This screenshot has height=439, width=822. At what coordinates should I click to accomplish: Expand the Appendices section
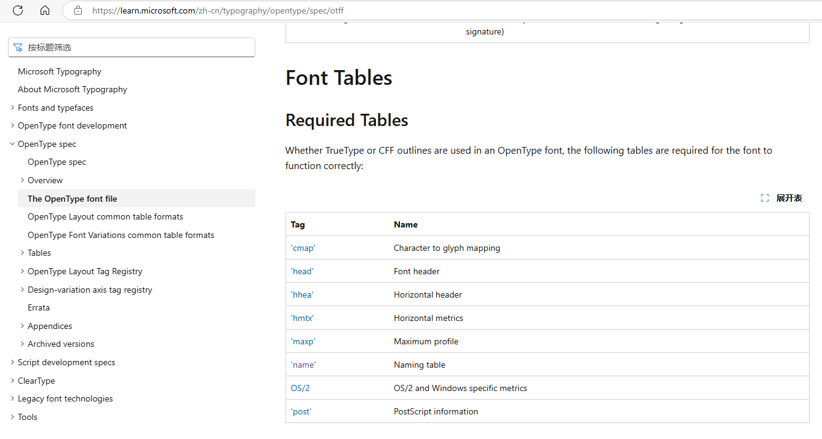coord(22,326)
